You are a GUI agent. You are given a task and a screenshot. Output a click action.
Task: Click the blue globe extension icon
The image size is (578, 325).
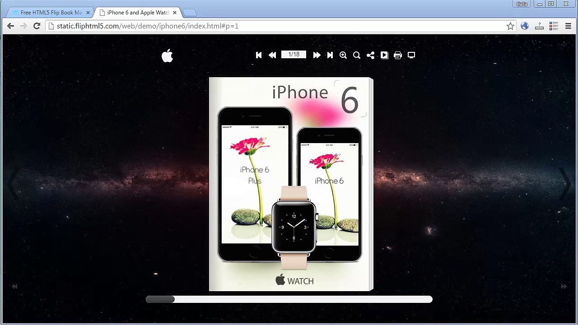coord(524,26)
